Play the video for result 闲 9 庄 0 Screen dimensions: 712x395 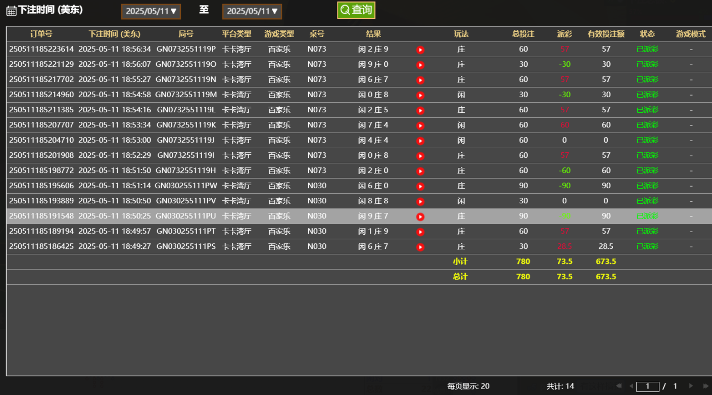(420, 64)
